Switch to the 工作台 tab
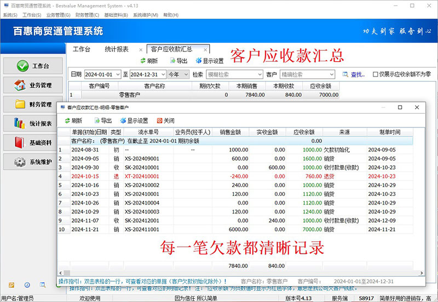This screenshot has width=438, height=302. (x=82, y=49)
